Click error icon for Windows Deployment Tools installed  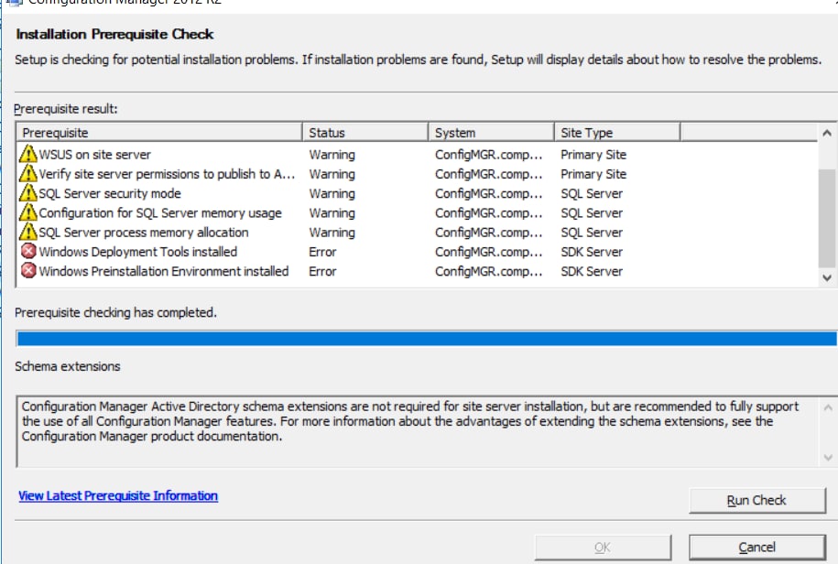click(28, 251)
